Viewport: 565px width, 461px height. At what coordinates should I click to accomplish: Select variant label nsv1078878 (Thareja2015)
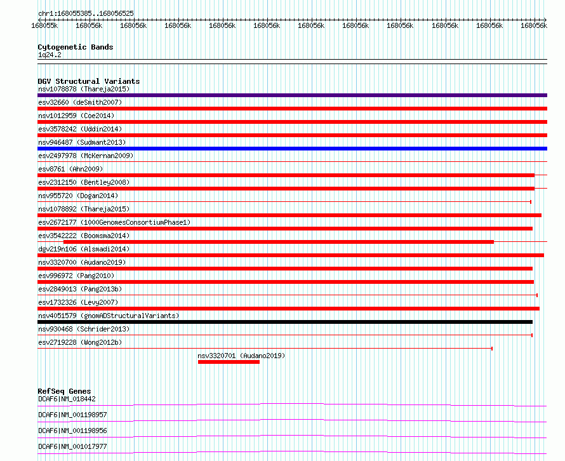coord(84,89)
